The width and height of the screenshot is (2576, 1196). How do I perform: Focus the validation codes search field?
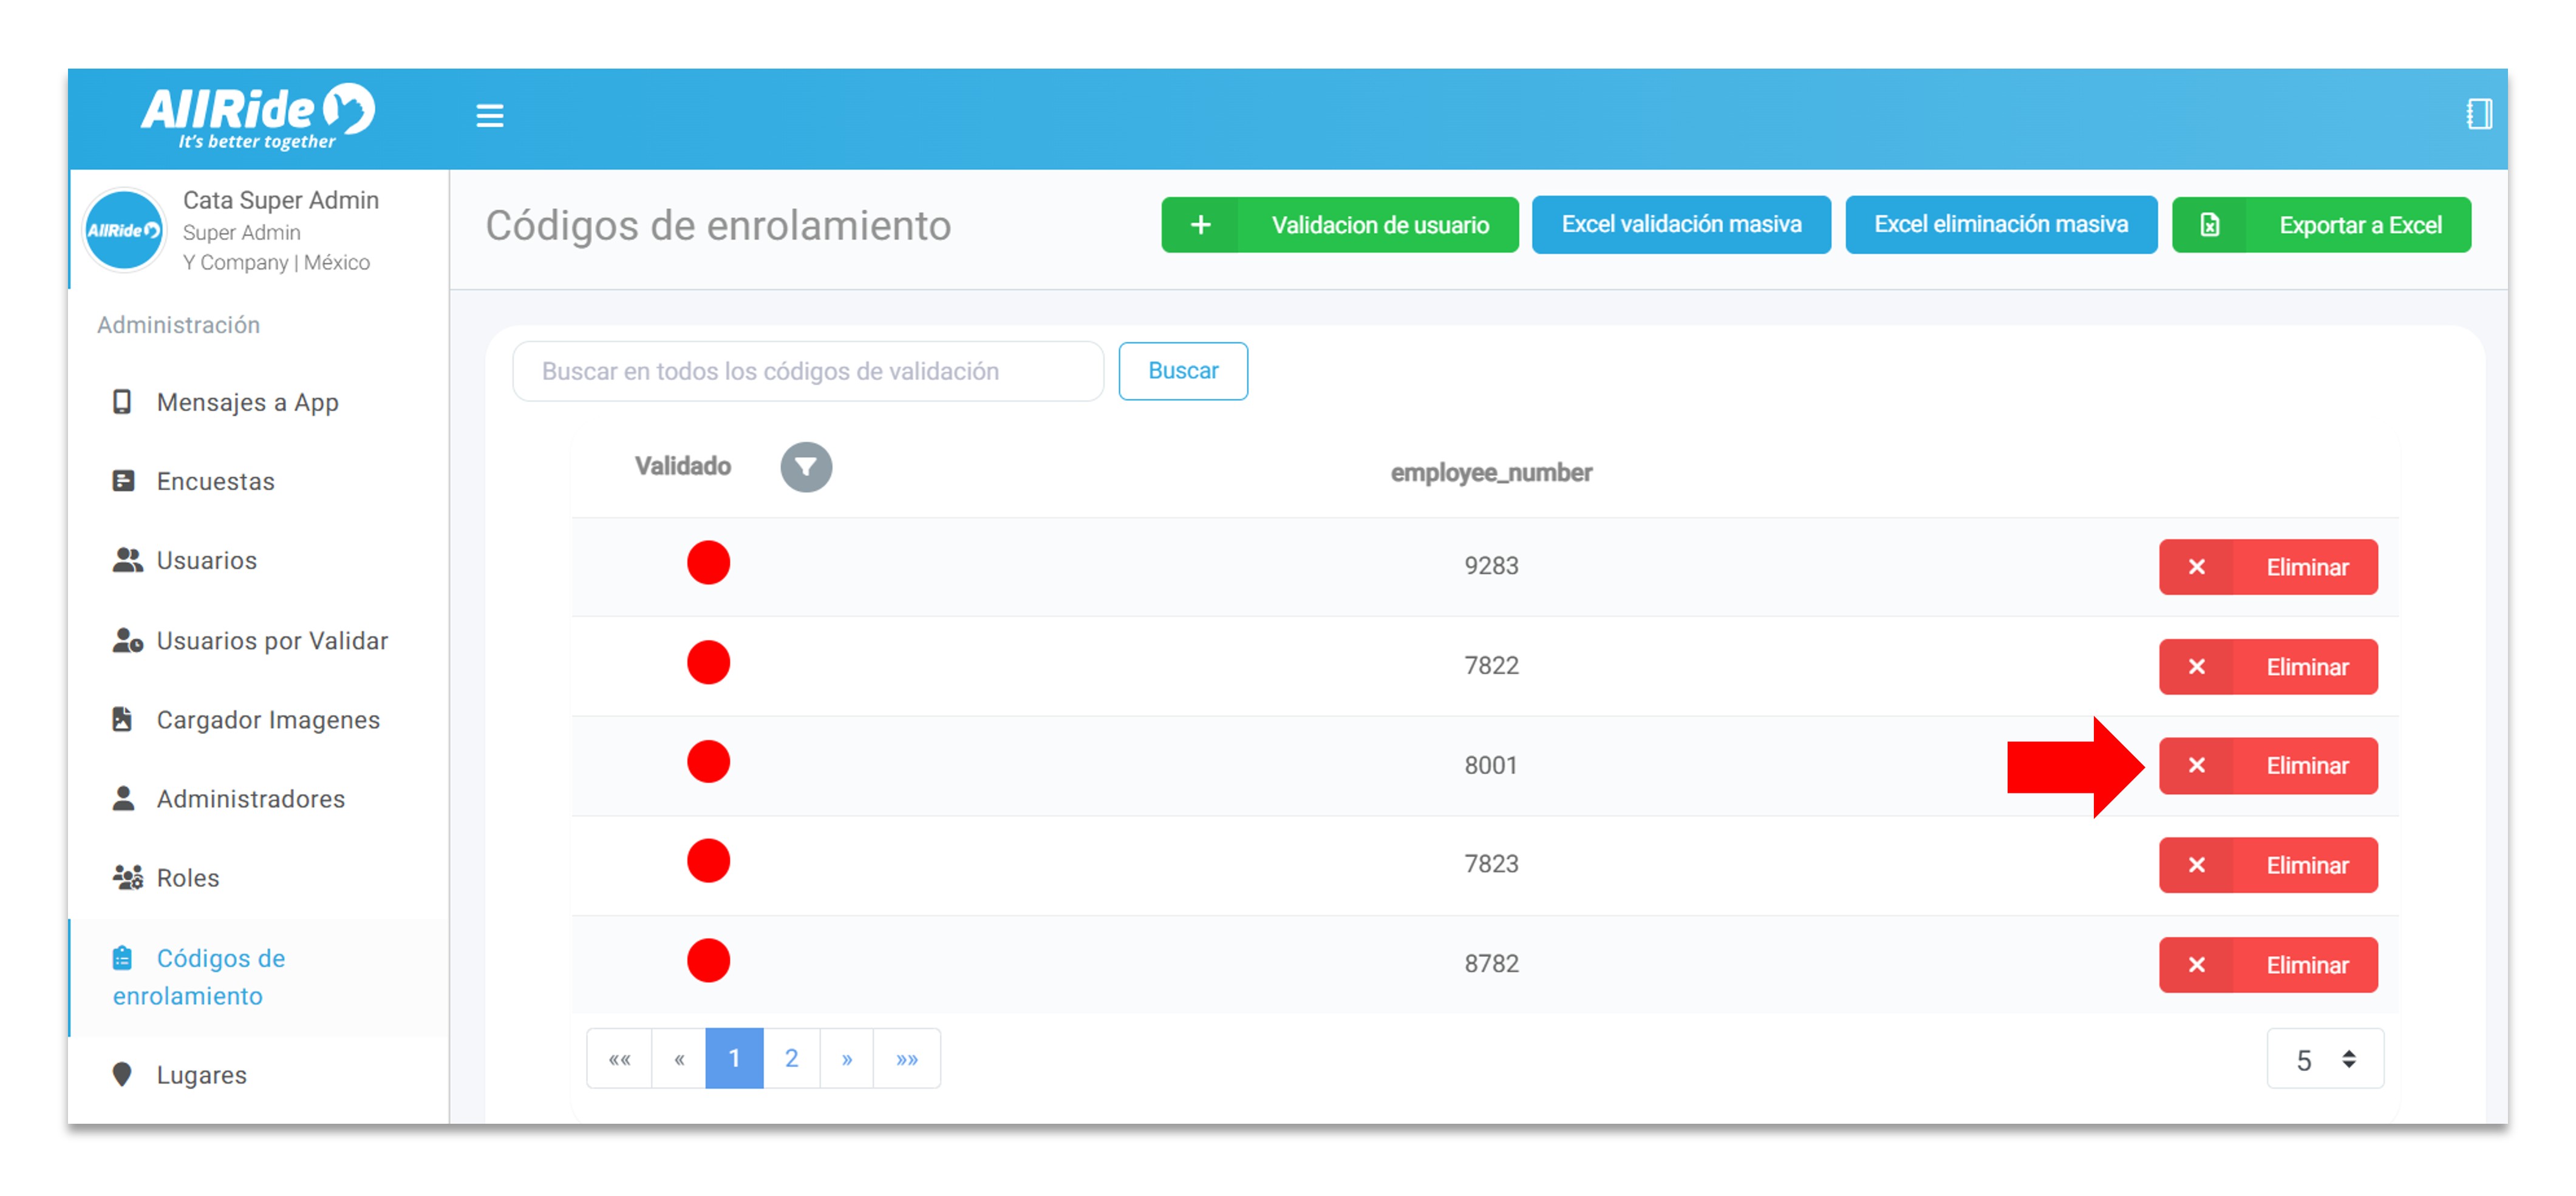(x=807, y=371)
